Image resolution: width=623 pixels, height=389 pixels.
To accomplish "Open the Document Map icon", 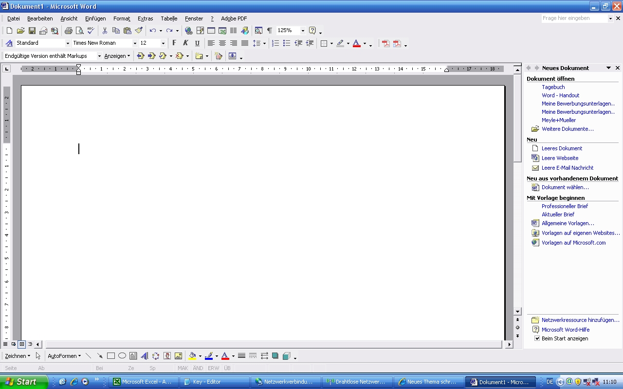I will pyautogui.click(x=258, y=31).
